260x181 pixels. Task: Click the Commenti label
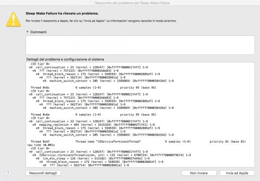39,32
